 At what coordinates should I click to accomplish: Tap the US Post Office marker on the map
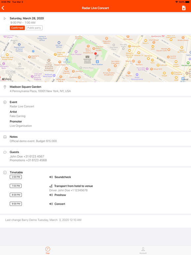point(59,42)
